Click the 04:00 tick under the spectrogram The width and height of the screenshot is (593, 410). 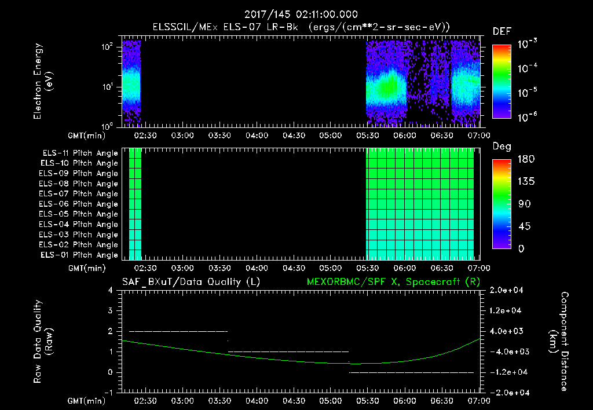(x=257, y=136)
